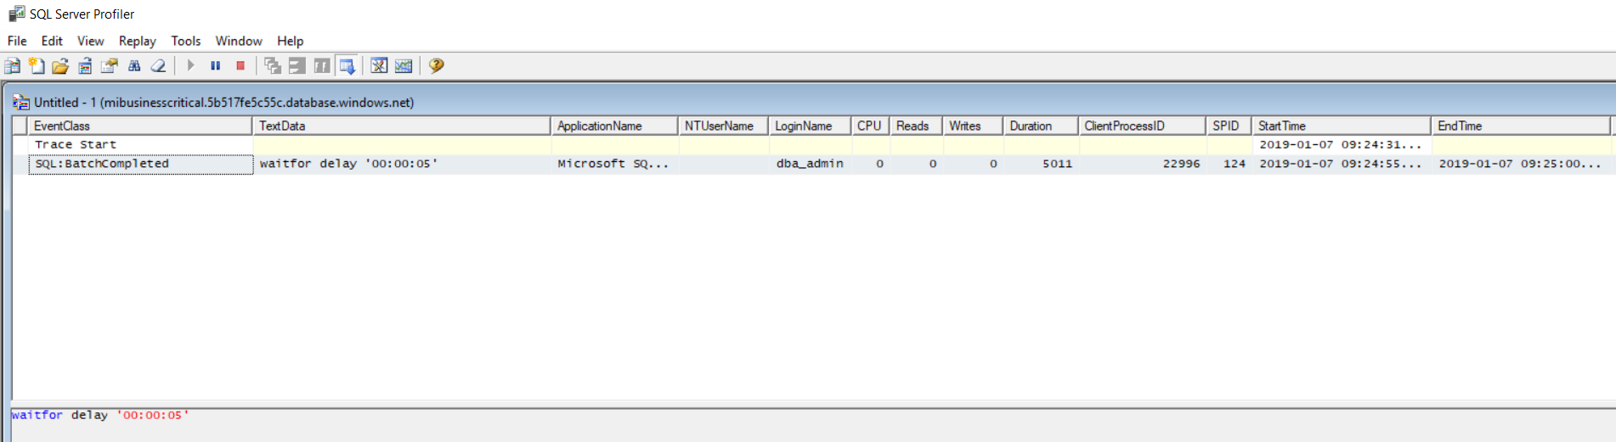This screenshot has height=442, width=1616.
Task: Pause the selected trace
Action: tap(216, 66)
